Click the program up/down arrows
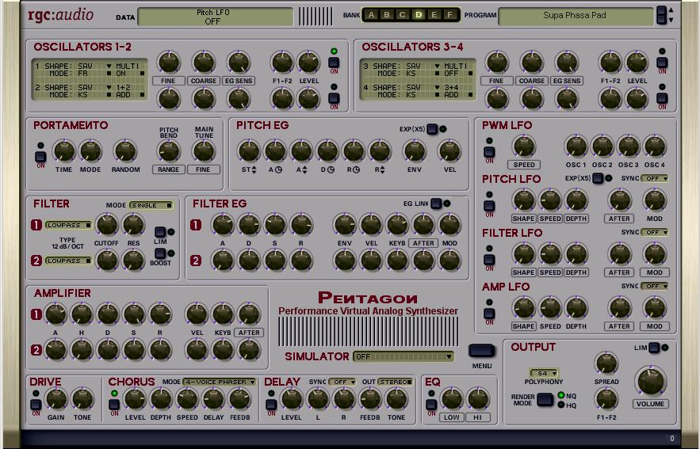 click(671, 15)
